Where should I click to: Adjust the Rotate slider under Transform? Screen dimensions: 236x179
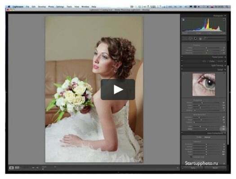(206, 152)
